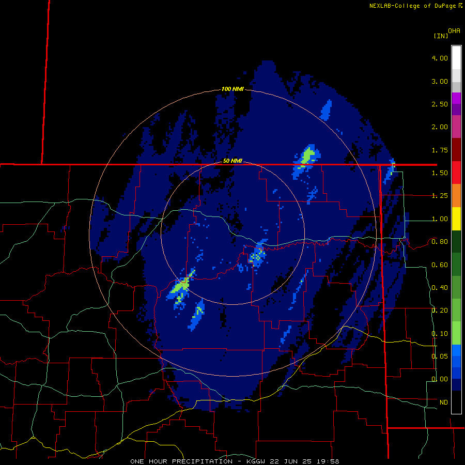
Task: Click the ONE HOUR PRECIPITATION KGGW caption
Action: 234,461
